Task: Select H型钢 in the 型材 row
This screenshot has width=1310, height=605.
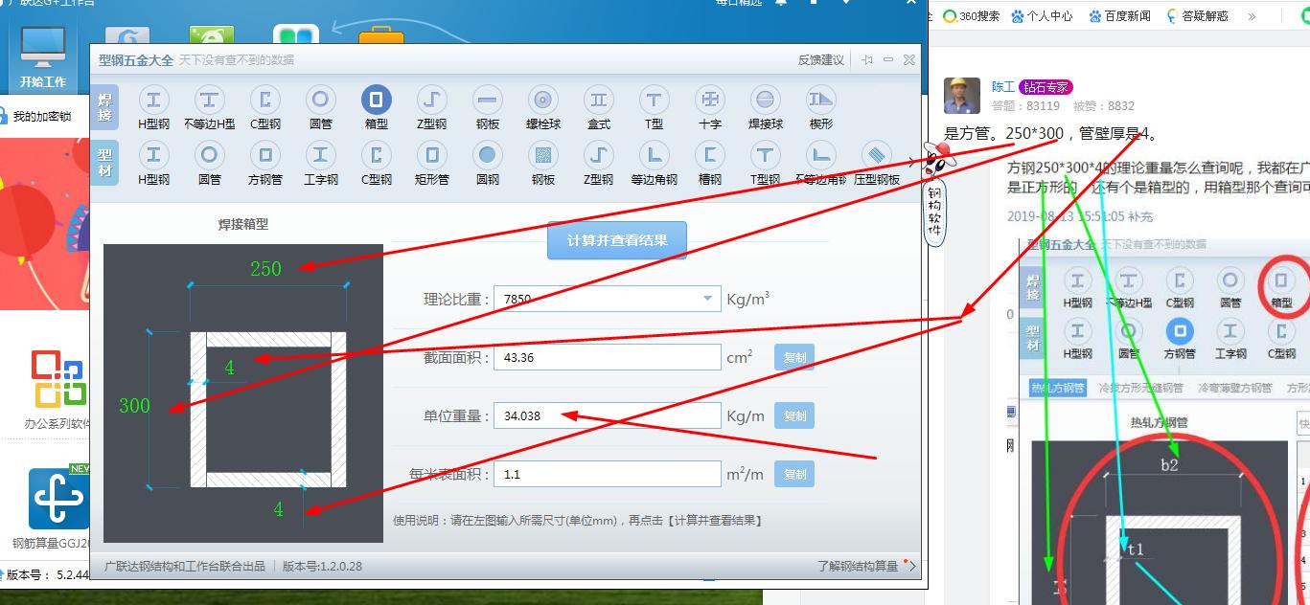Action: 153,155
